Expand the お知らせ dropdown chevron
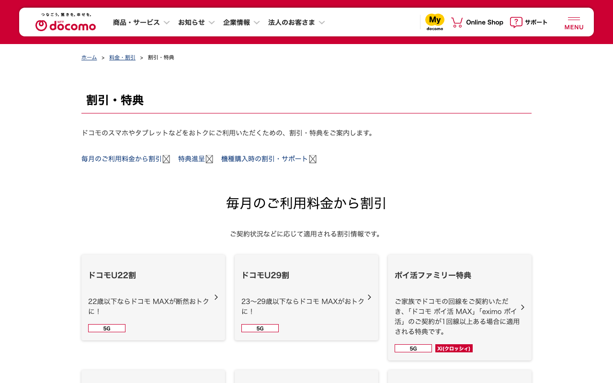 (212, 23)
